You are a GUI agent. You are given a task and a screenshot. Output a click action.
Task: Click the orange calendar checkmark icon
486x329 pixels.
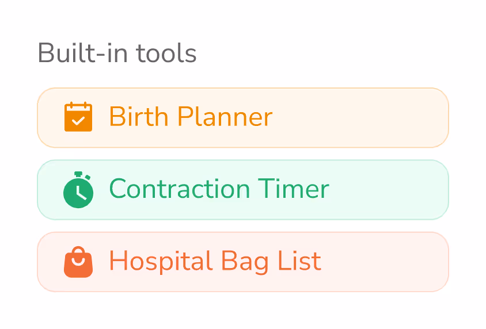click(78, 117)
